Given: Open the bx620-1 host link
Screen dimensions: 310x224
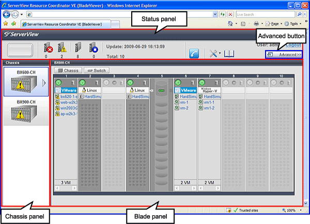Looking at the screenshot, I should coord(69,97).
